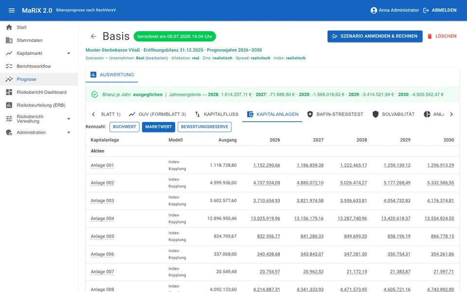Click Szenario anwenden & rechnen button
Screen dimensions: 467x292
tap(375, 36)
